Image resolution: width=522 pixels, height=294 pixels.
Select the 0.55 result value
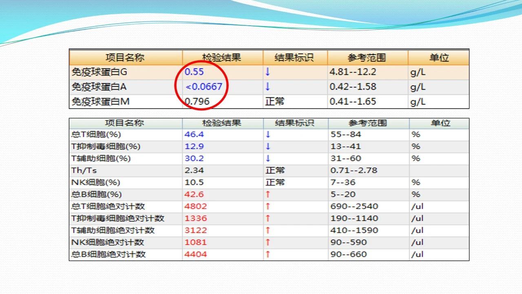click(x=194, y=72)
